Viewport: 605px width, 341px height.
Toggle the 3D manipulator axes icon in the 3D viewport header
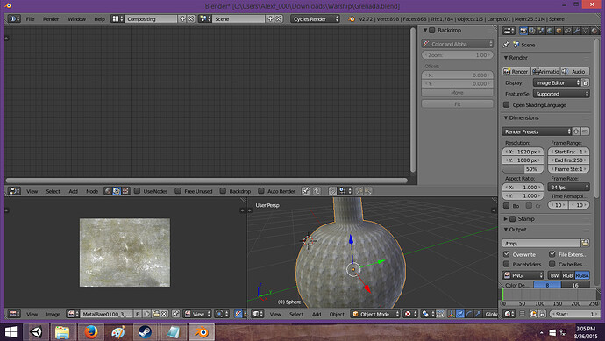451,314
